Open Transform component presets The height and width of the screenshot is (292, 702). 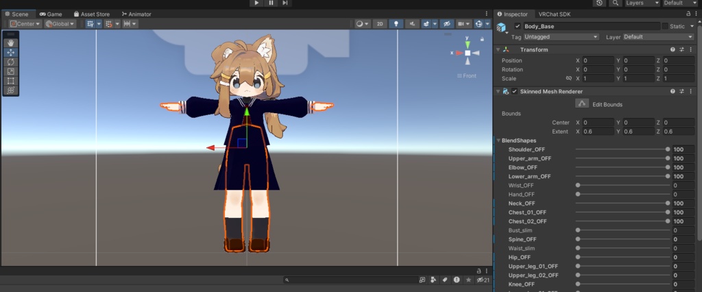coord(682,50)
